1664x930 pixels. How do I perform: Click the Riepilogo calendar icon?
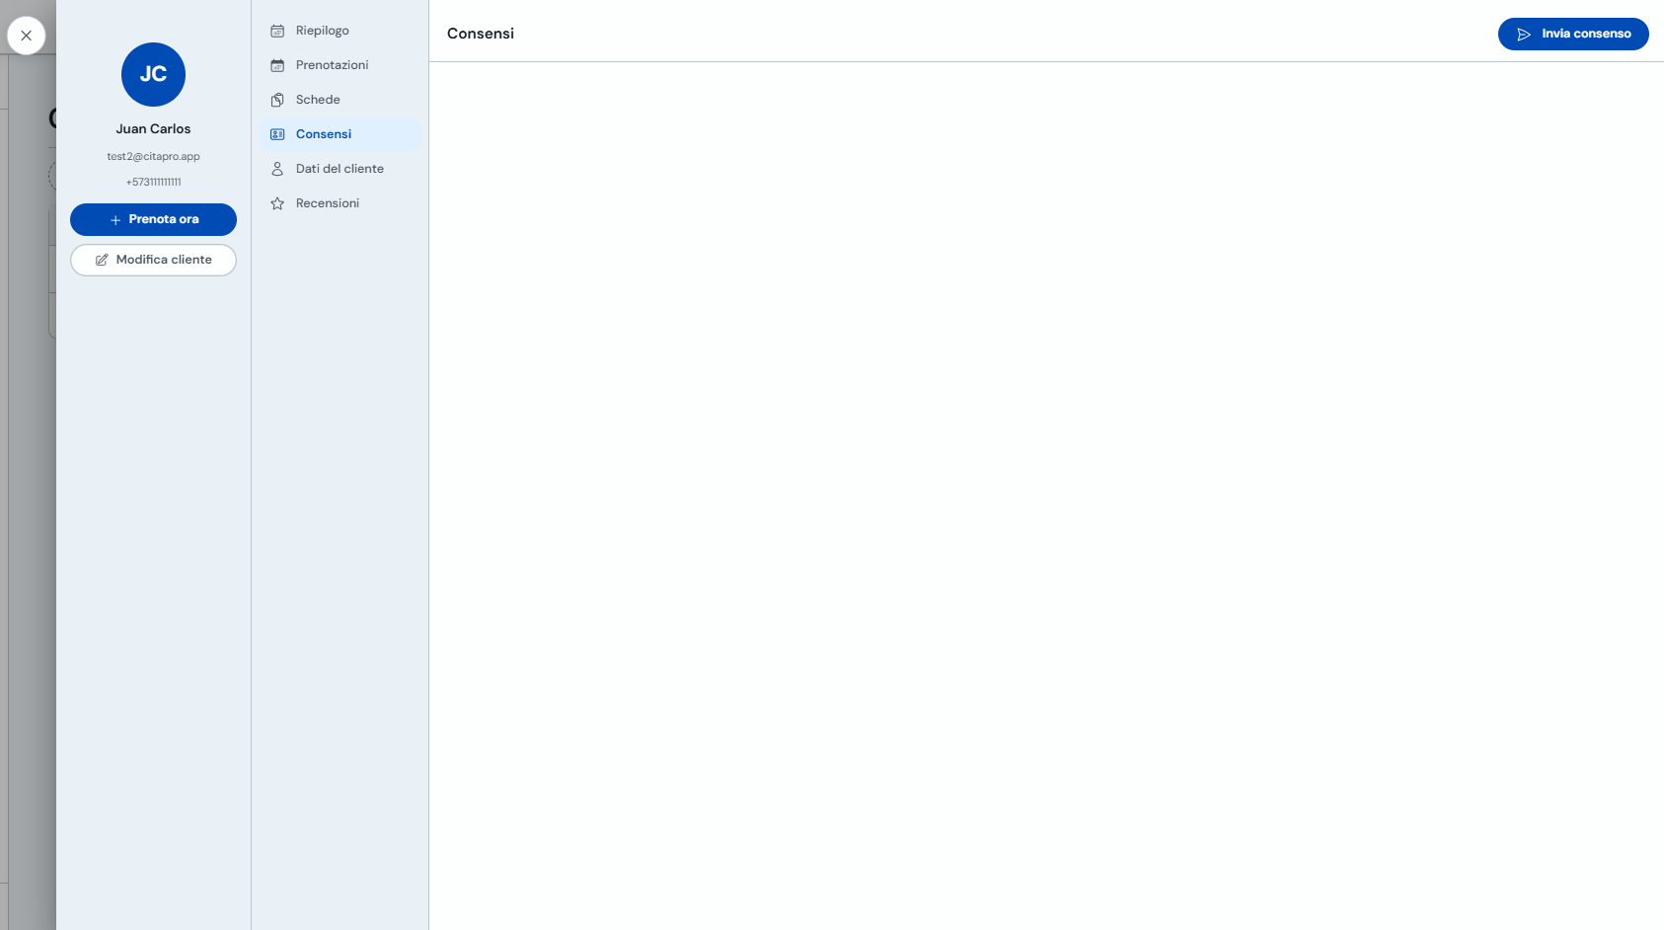pyautogui.click(x=277, y=31)
